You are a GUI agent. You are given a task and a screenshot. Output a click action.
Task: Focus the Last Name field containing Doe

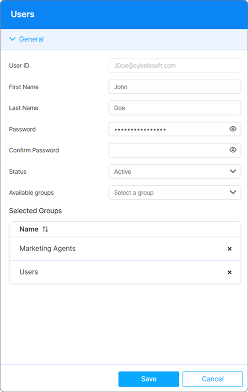(174, 108)
